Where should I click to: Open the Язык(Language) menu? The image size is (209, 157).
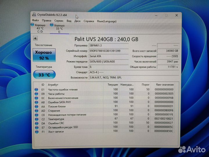click(x=107, y=21)
